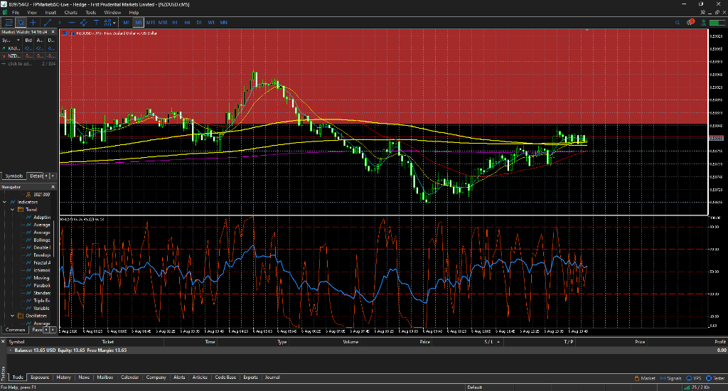Screen dimensions: 728x391
Task: Select the Fractal Adaptive indicator item
Action: (x=42, y=263)
